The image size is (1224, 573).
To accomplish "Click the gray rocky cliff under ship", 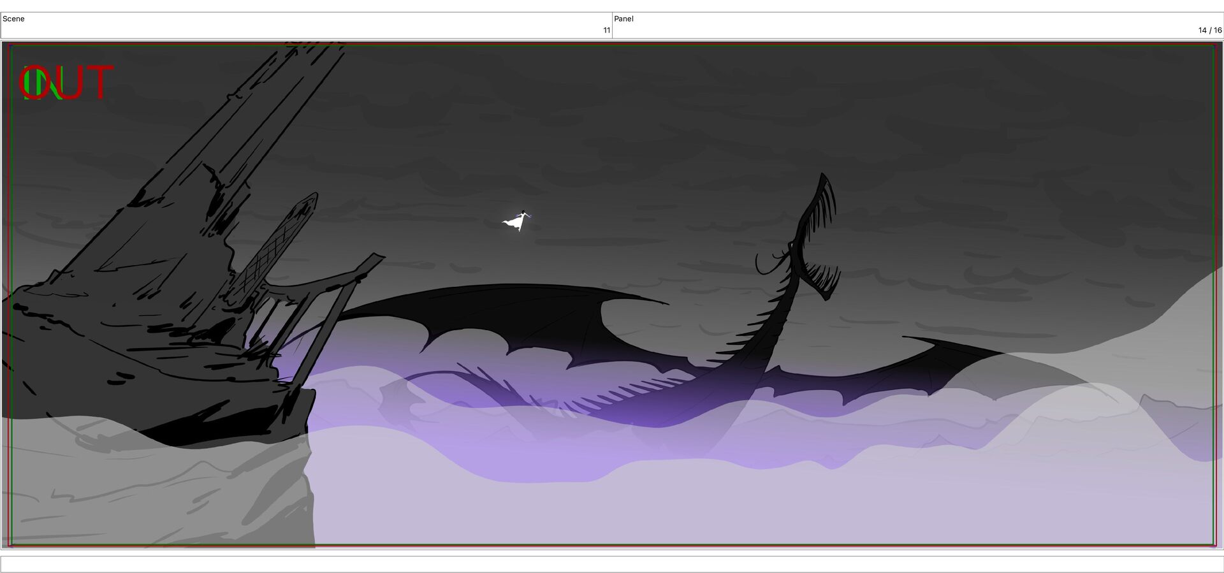I will coord(159,491).
